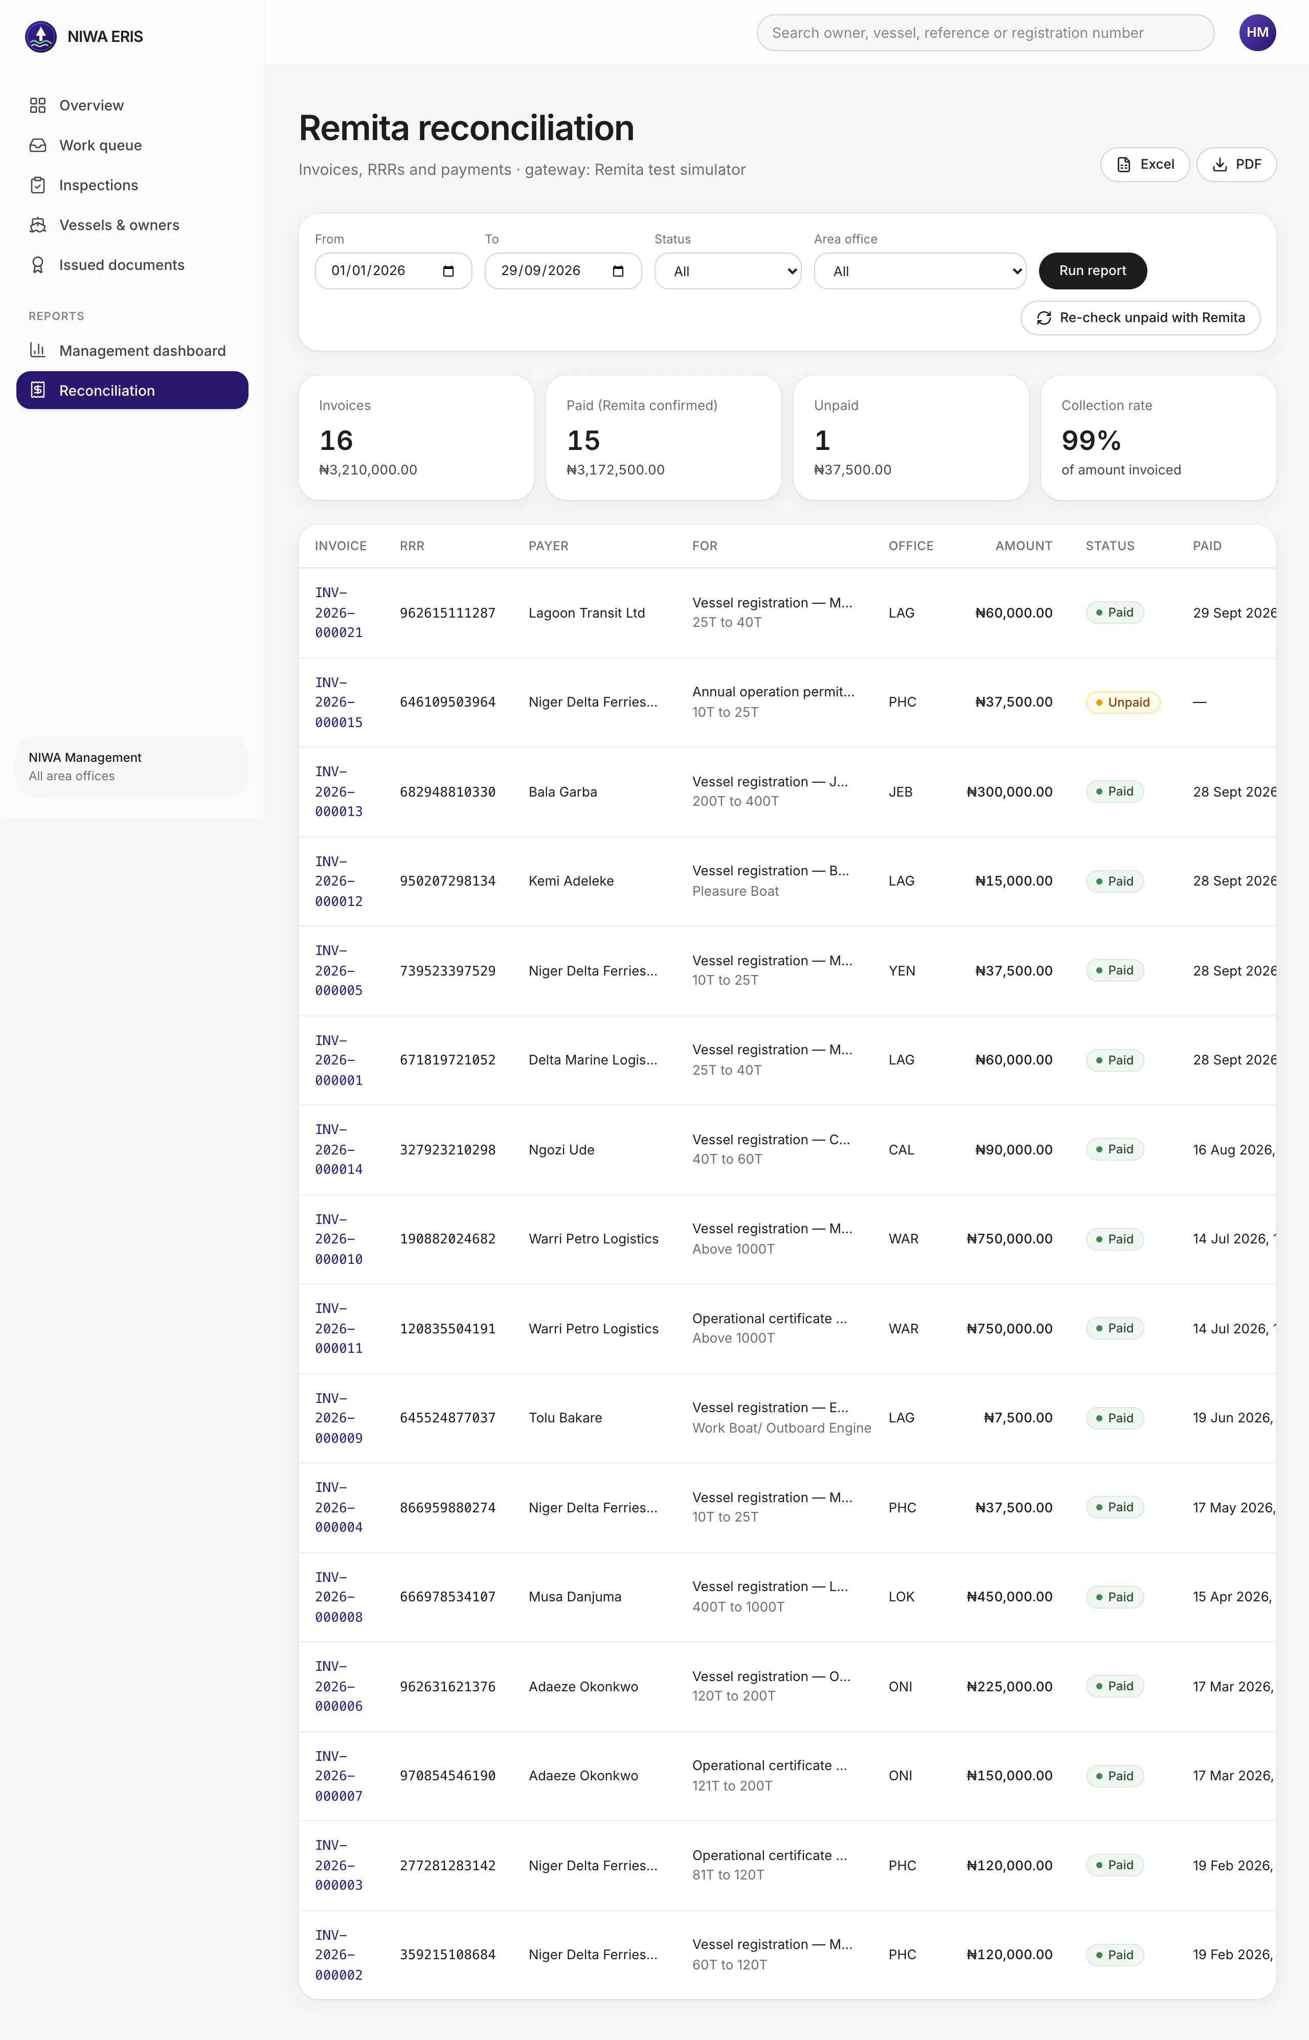
Task: Click payer Tolu Bakare
Action: 565,1418
